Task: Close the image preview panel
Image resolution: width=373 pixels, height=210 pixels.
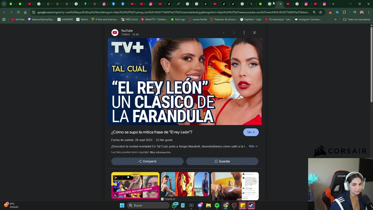Action: coord(254,32)
